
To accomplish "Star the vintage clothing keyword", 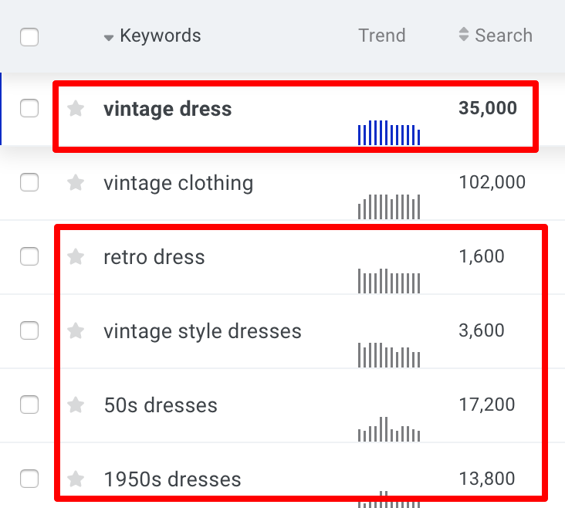I will click(76, 182).
